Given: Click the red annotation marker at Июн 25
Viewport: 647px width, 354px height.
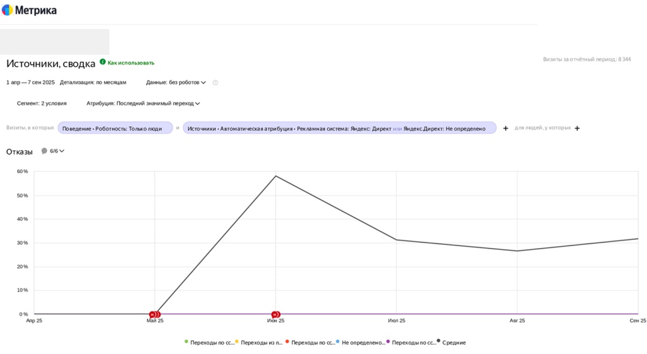Looking at the screenshot, I should click(275, 314).
